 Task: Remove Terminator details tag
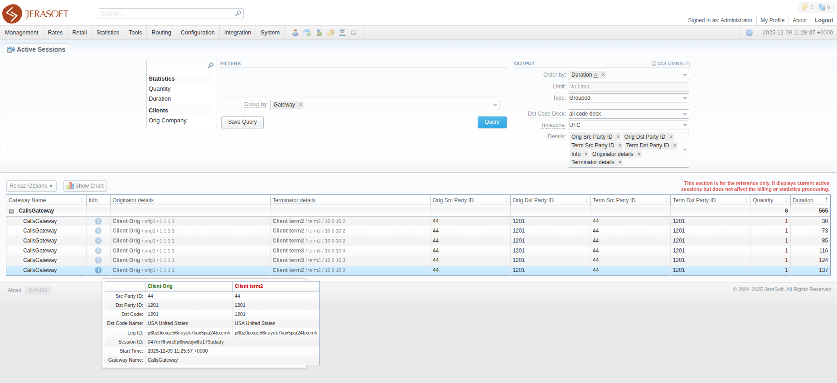coord(620,162)
